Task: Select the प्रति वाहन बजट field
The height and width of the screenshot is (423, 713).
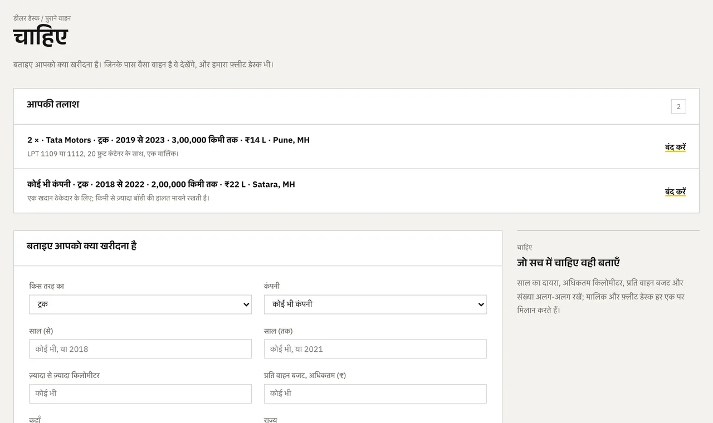Action: (x=375, y=394)
